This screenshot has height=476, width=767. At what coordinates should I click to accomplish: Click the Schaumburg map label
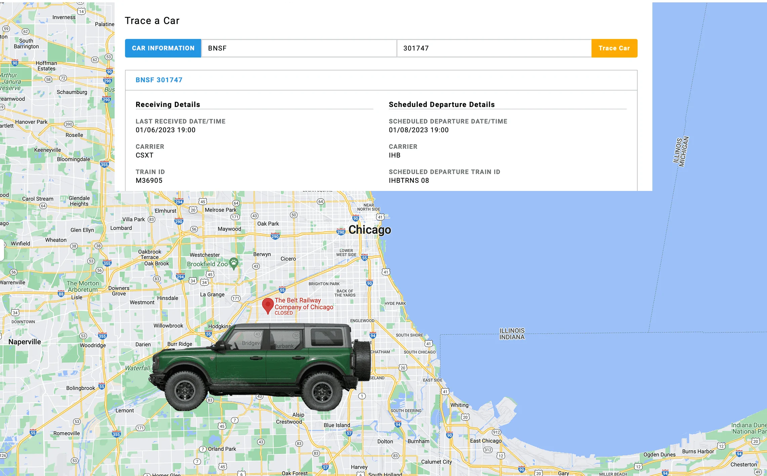(72, 92)
